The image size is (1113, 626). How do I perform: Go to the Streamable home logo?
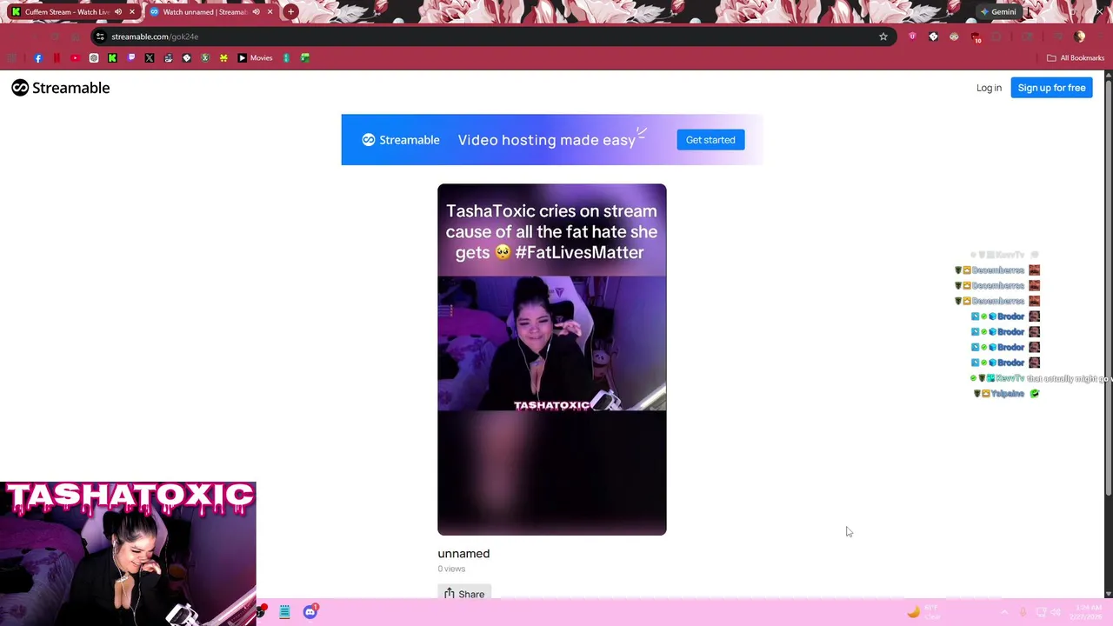coord(61,88)
